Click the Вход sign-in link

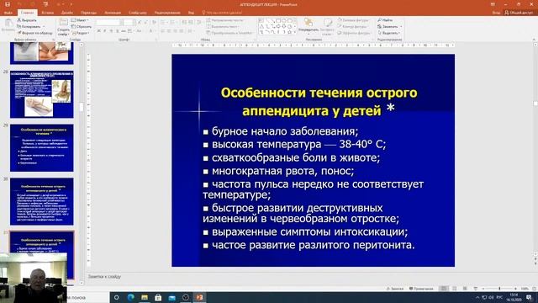[496, 13]
